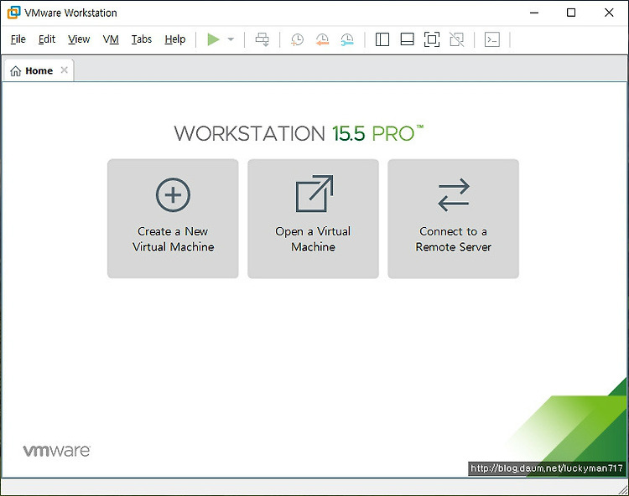Click Create a New Virtual Machine tile
The height and width of the screenshot is (496, 629).
pos(173,219)
